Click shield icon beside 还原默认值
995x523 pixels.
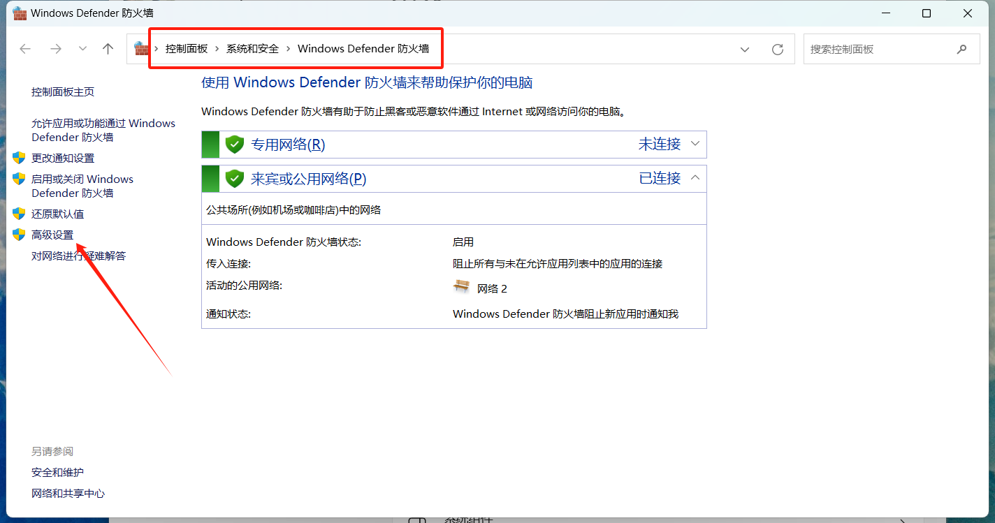click(19, 213)
